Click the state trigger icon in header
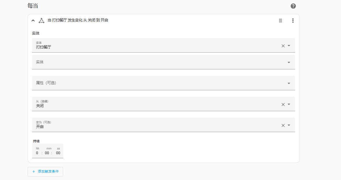 (42, 21)
